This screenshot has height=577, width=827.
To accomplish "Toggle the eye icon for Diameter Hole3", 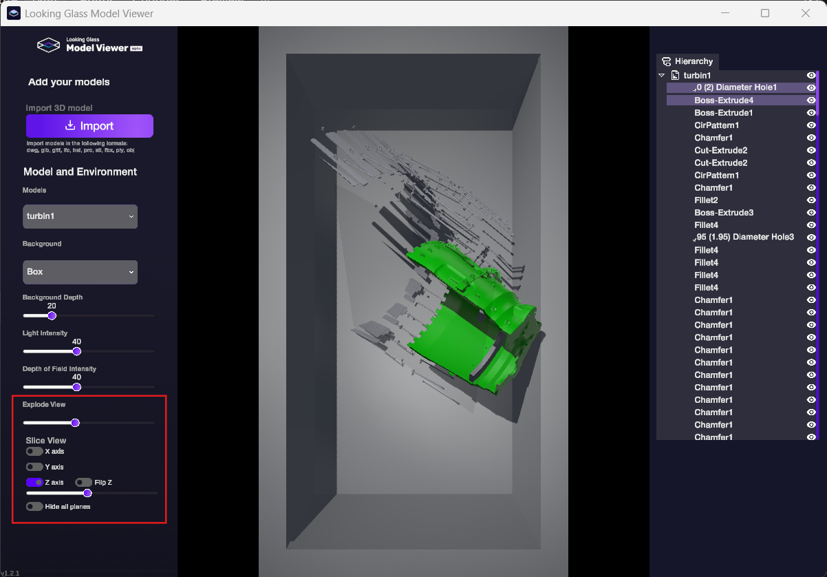I will click(x=810, y=238).
